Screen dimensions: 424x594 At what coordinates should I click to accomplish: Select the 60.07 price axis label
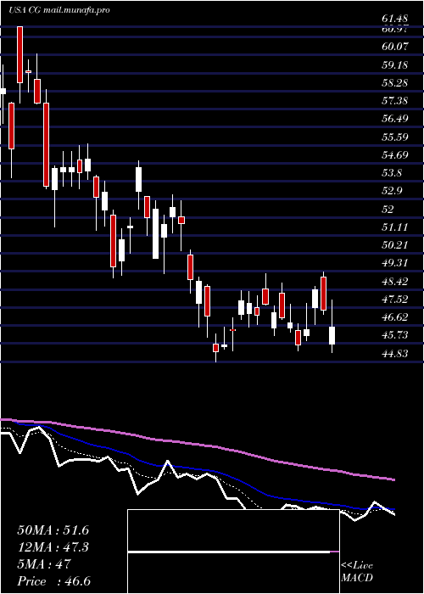point(395,47)
